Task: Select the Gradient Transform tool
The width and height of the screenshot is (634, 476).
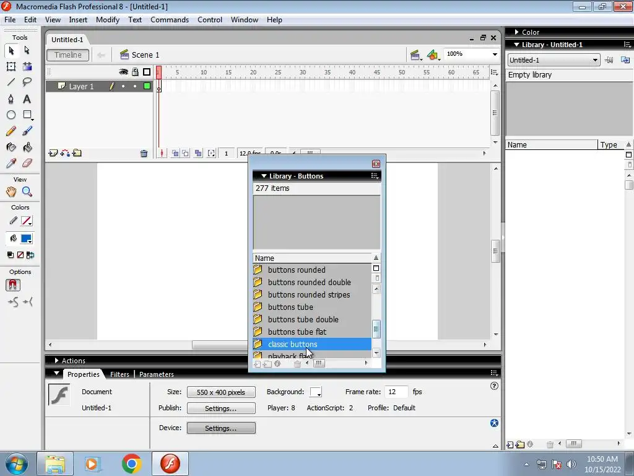Action: pyautogui.click(x=27, y=66)
